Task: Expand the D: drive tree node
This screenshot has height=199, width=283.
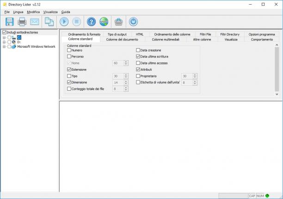Action: 4,42
